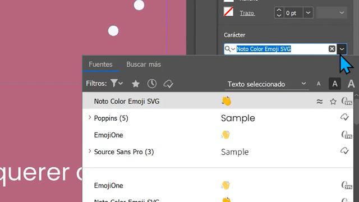Switch to the Fuentes tab

pyautogui.click(x=100, y=65)
